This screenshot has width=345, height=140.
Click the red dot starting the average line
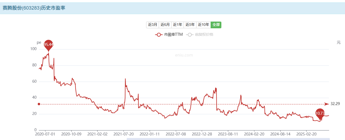coord(39,104)
